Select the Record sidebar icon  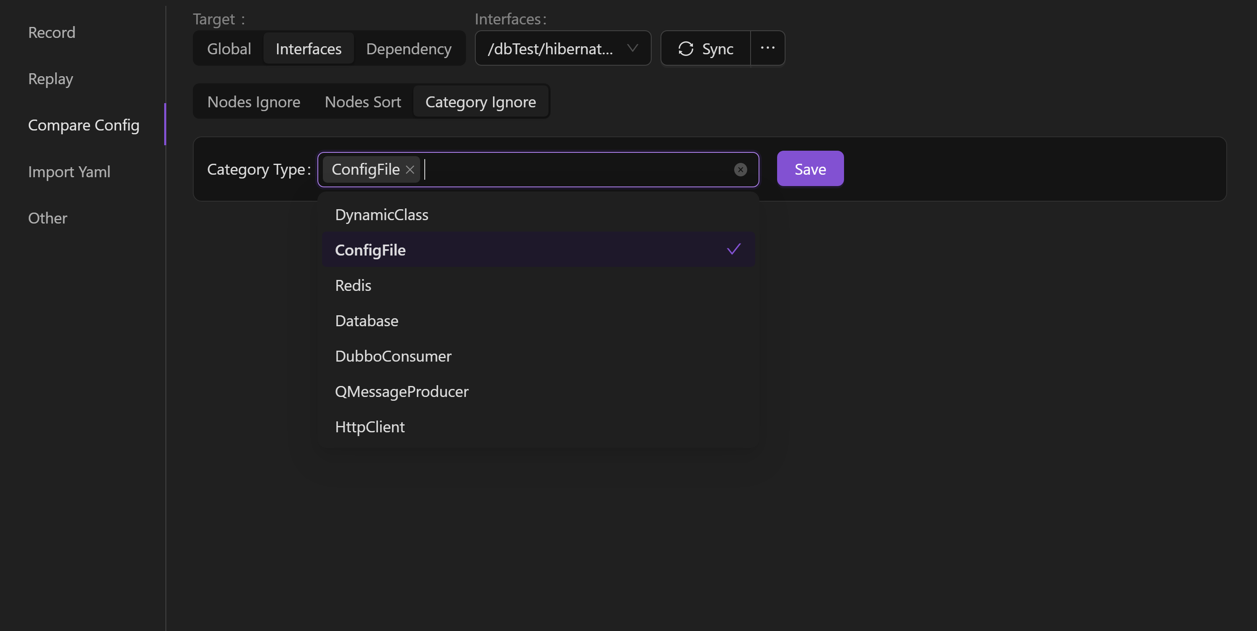pyautogui.click(x=51, y=32)
